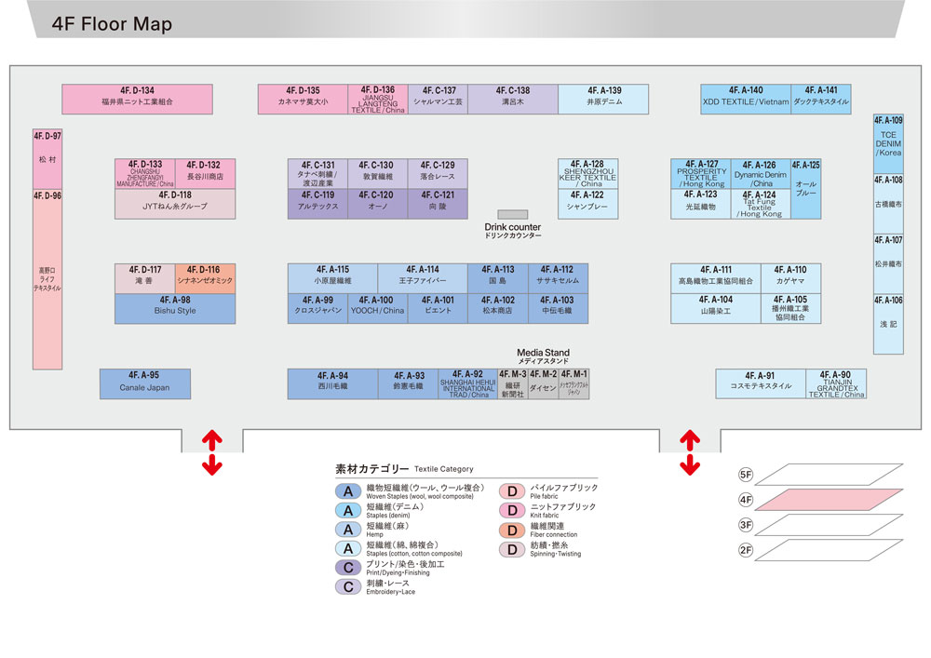Click the Drink counter marker

click(x=512, y=215)
